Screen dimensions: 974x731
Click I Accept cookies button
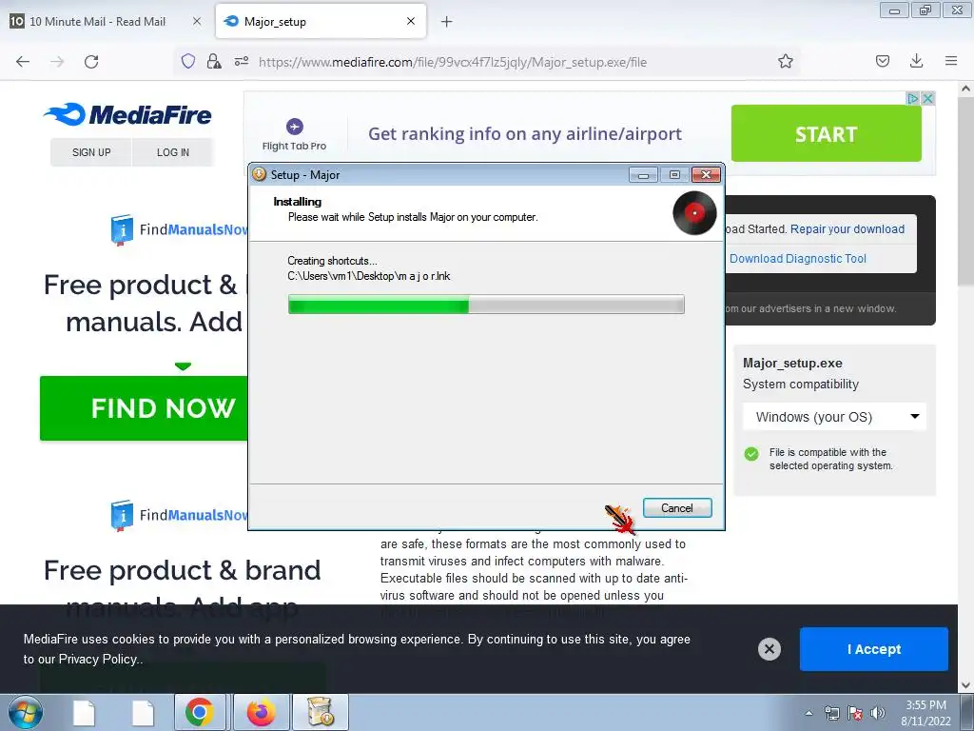click(874, 649)
